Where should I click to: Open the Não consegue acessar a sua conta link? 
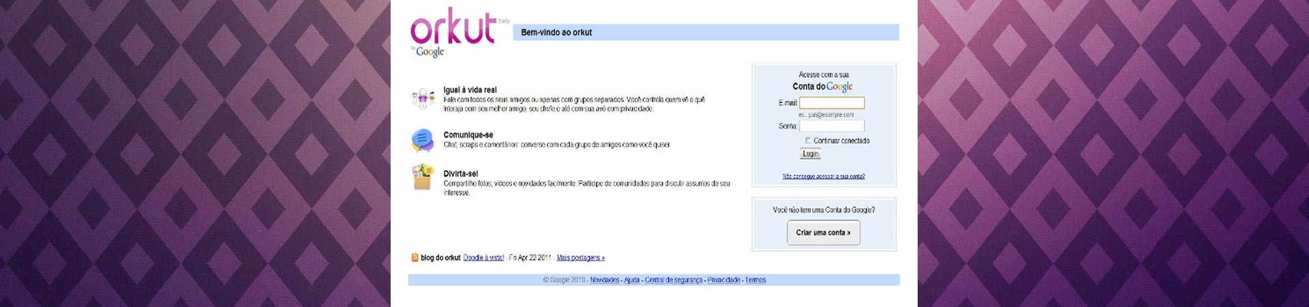[824, 177]
